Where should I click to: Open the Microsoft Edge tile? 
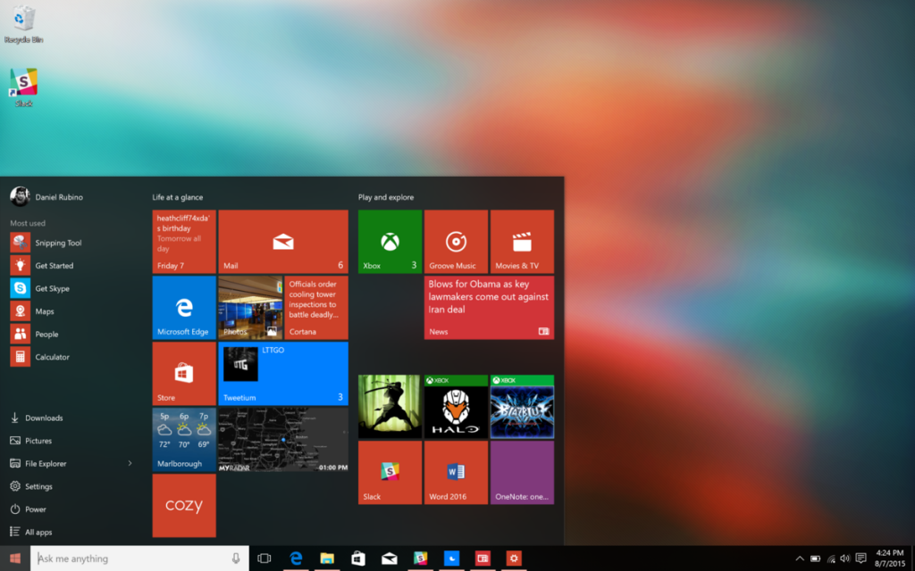tap(184, 308)
